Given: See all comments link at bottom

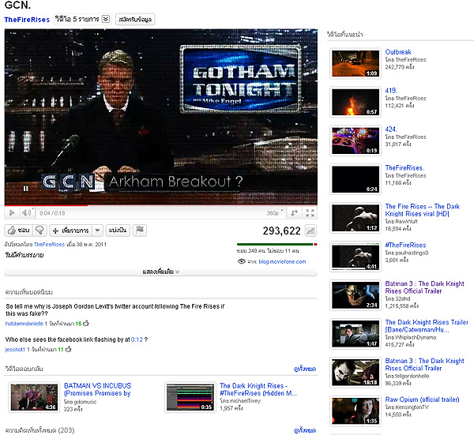Looking at the screenshot, I should (305, 430).
